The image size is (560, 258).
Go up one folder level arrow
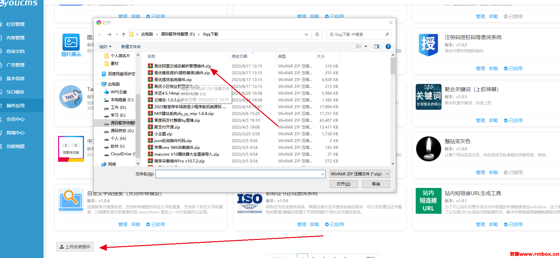click(124, 34)
